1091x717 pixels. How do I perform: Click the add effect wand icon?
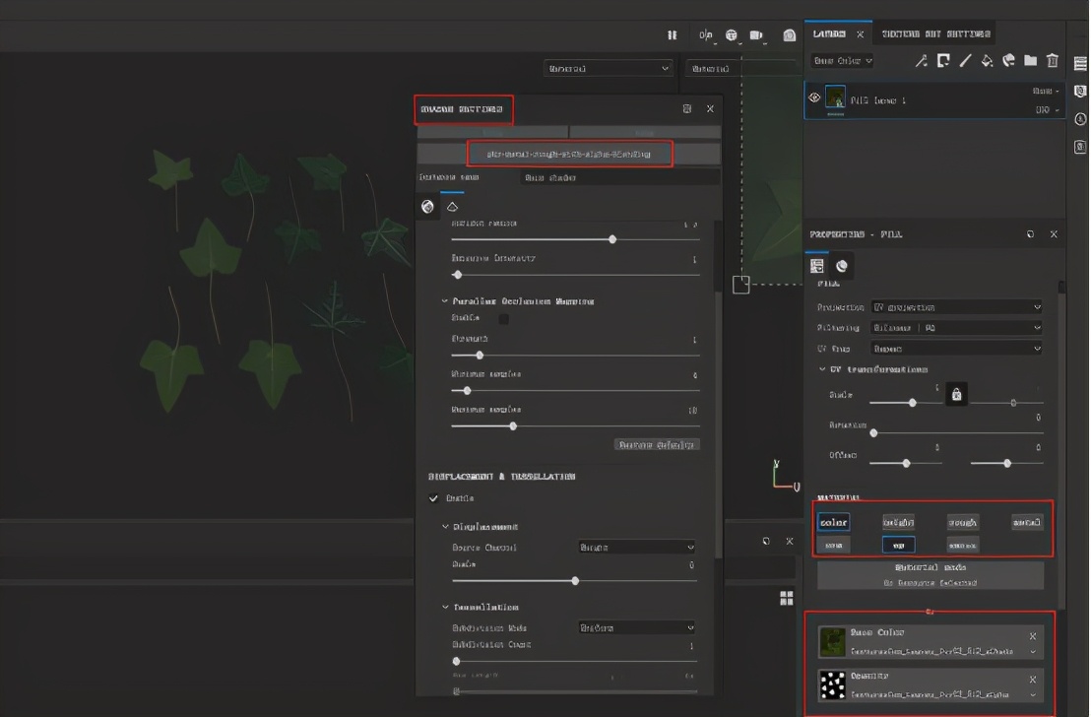922,61
